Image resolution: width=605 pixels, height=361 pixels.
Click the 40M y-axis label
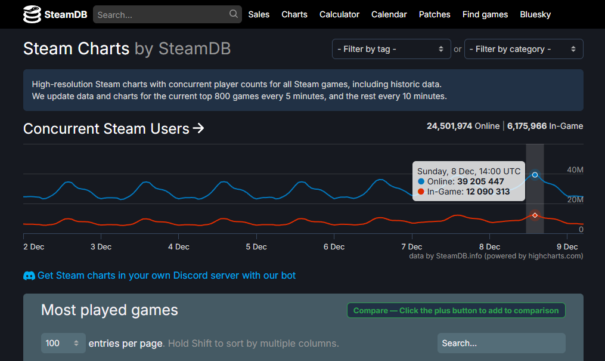click(x=575, y=170)
